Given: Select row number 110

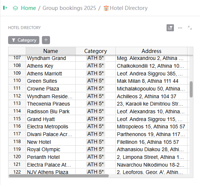Looking at the screenshot, I should [x=17, y=81].
